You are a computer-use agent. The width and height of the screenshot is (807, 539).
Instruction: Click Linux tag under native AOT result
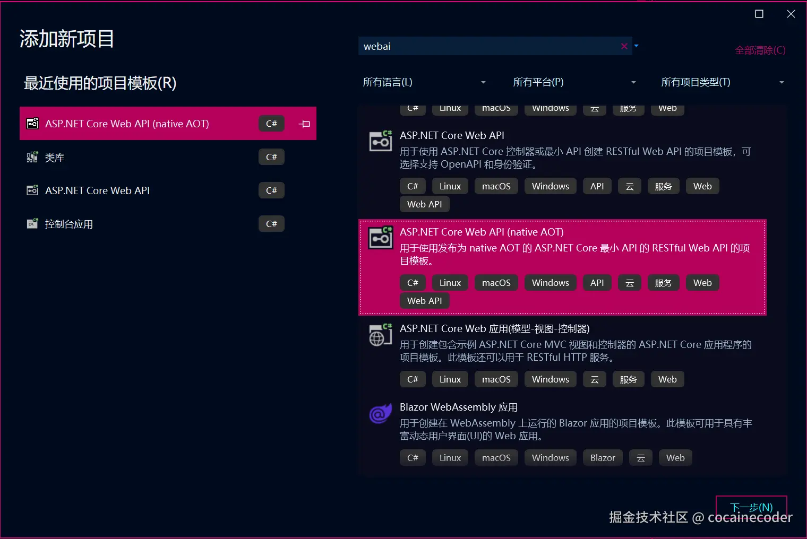[x=450, y=283]
